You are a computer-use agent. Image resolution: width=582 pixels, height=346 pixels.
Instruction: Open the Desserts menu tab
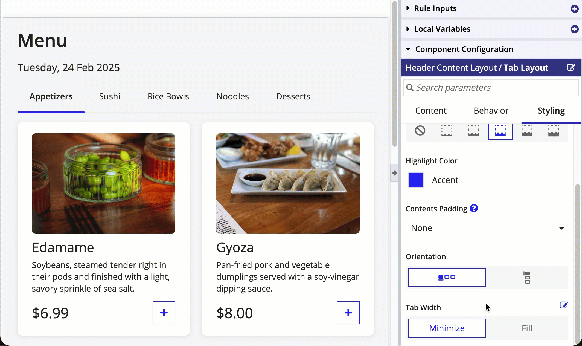pyautogui.click(x=293, y=96)
